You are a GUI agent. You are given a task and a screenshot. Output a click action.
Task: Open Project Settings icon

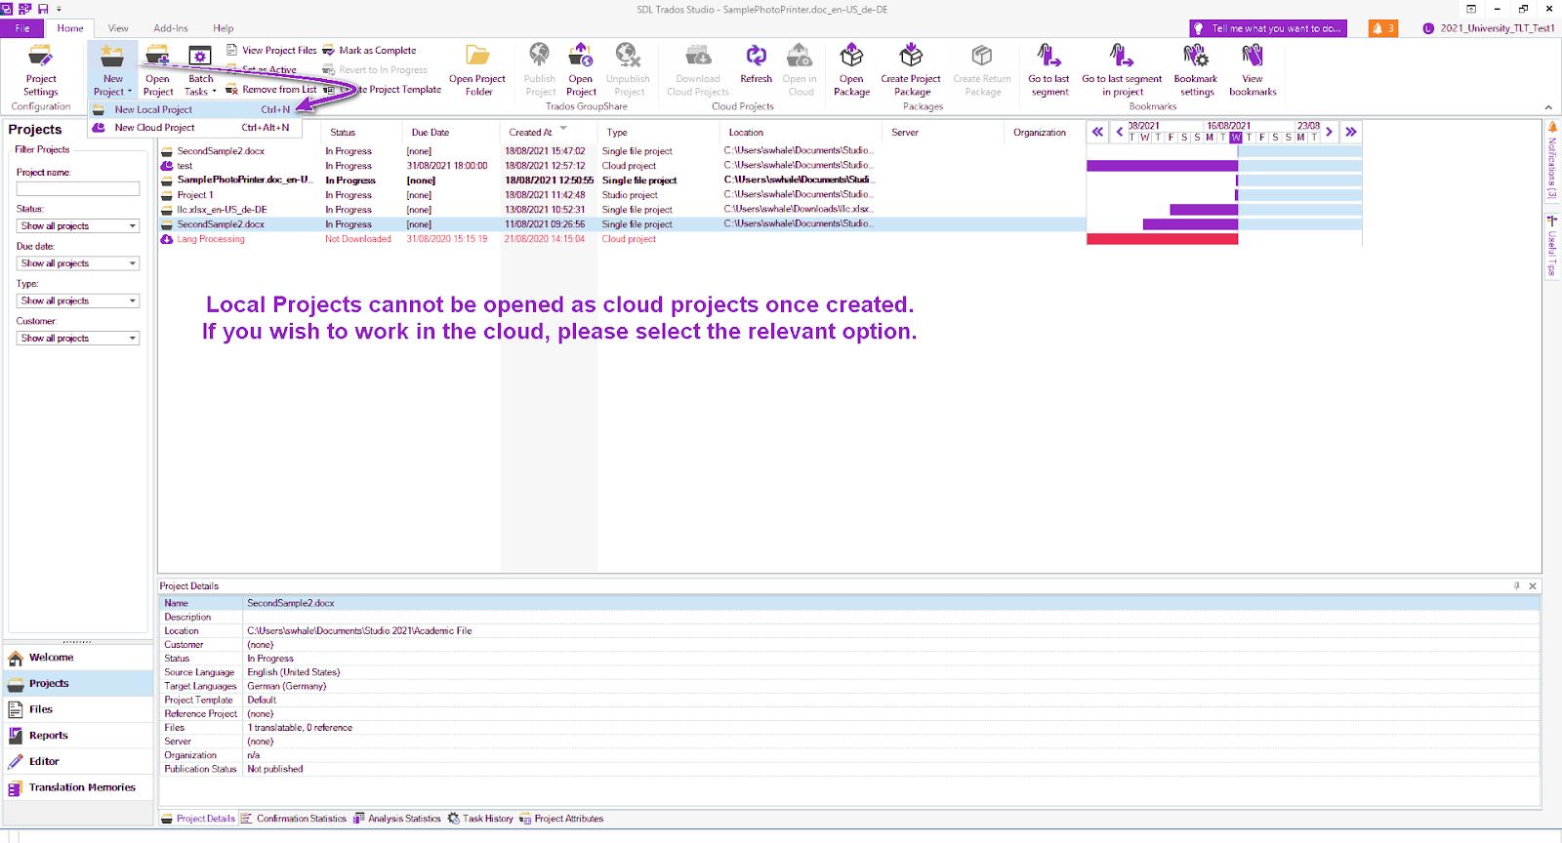click(x=41, y=57)
